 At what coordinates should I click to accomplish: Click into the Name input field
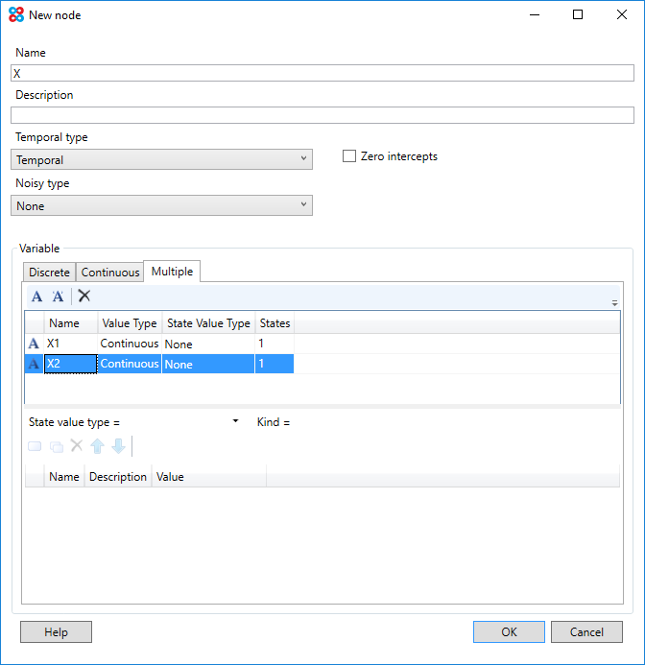click(x=322, y=73)
